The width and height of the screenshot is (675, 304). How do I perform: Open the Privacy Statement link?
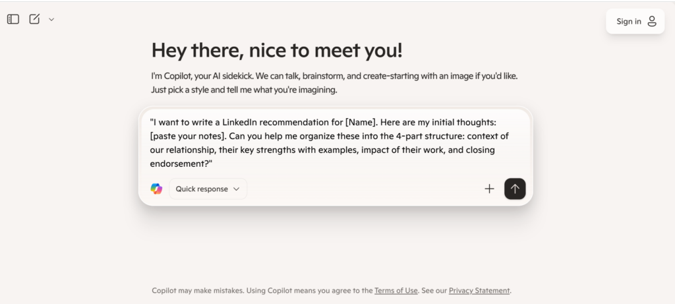(x=479, y=291)
